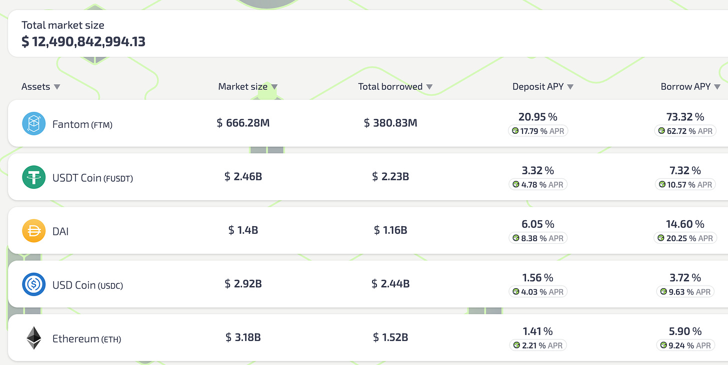
Task: Click Ethereum deposit APY 1.41 %
Action: pyautogui.click(x=538, y=331)
